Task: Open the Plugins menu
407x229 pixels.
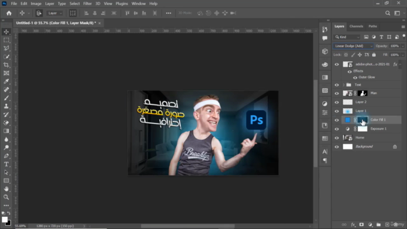Action: 121,4
